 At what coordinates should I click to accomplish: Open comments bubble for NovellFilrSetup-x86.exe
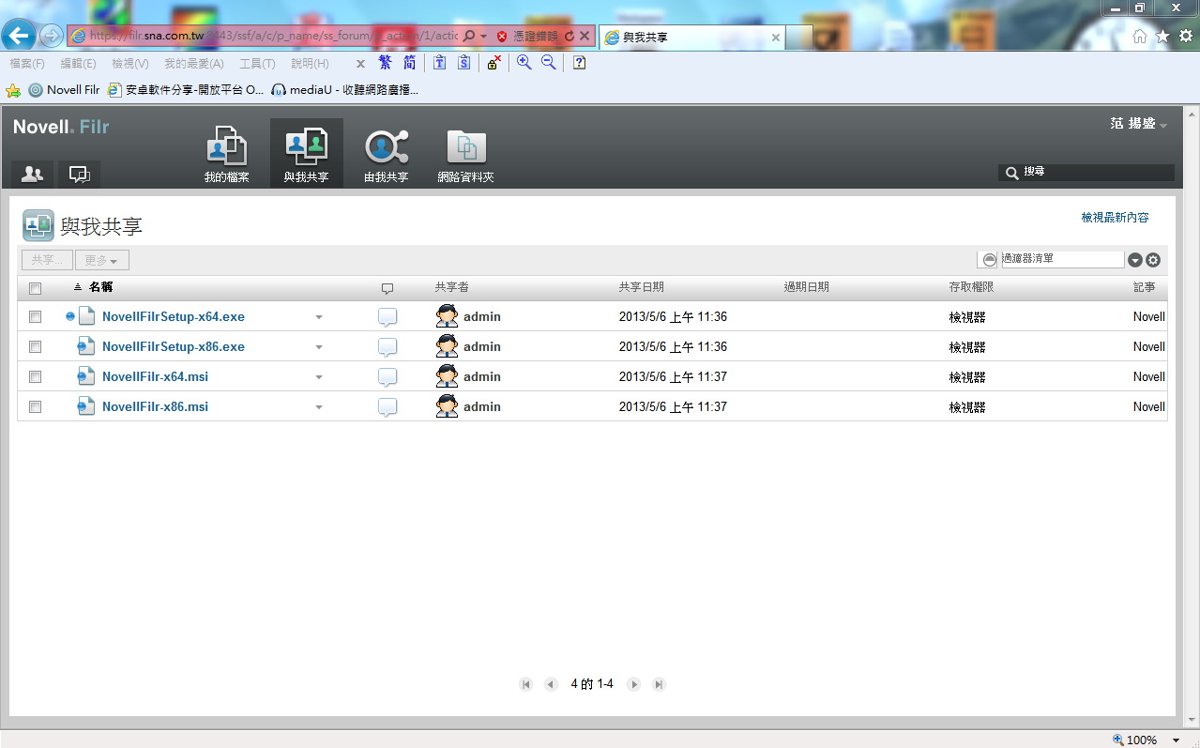[x=387, y=347]
